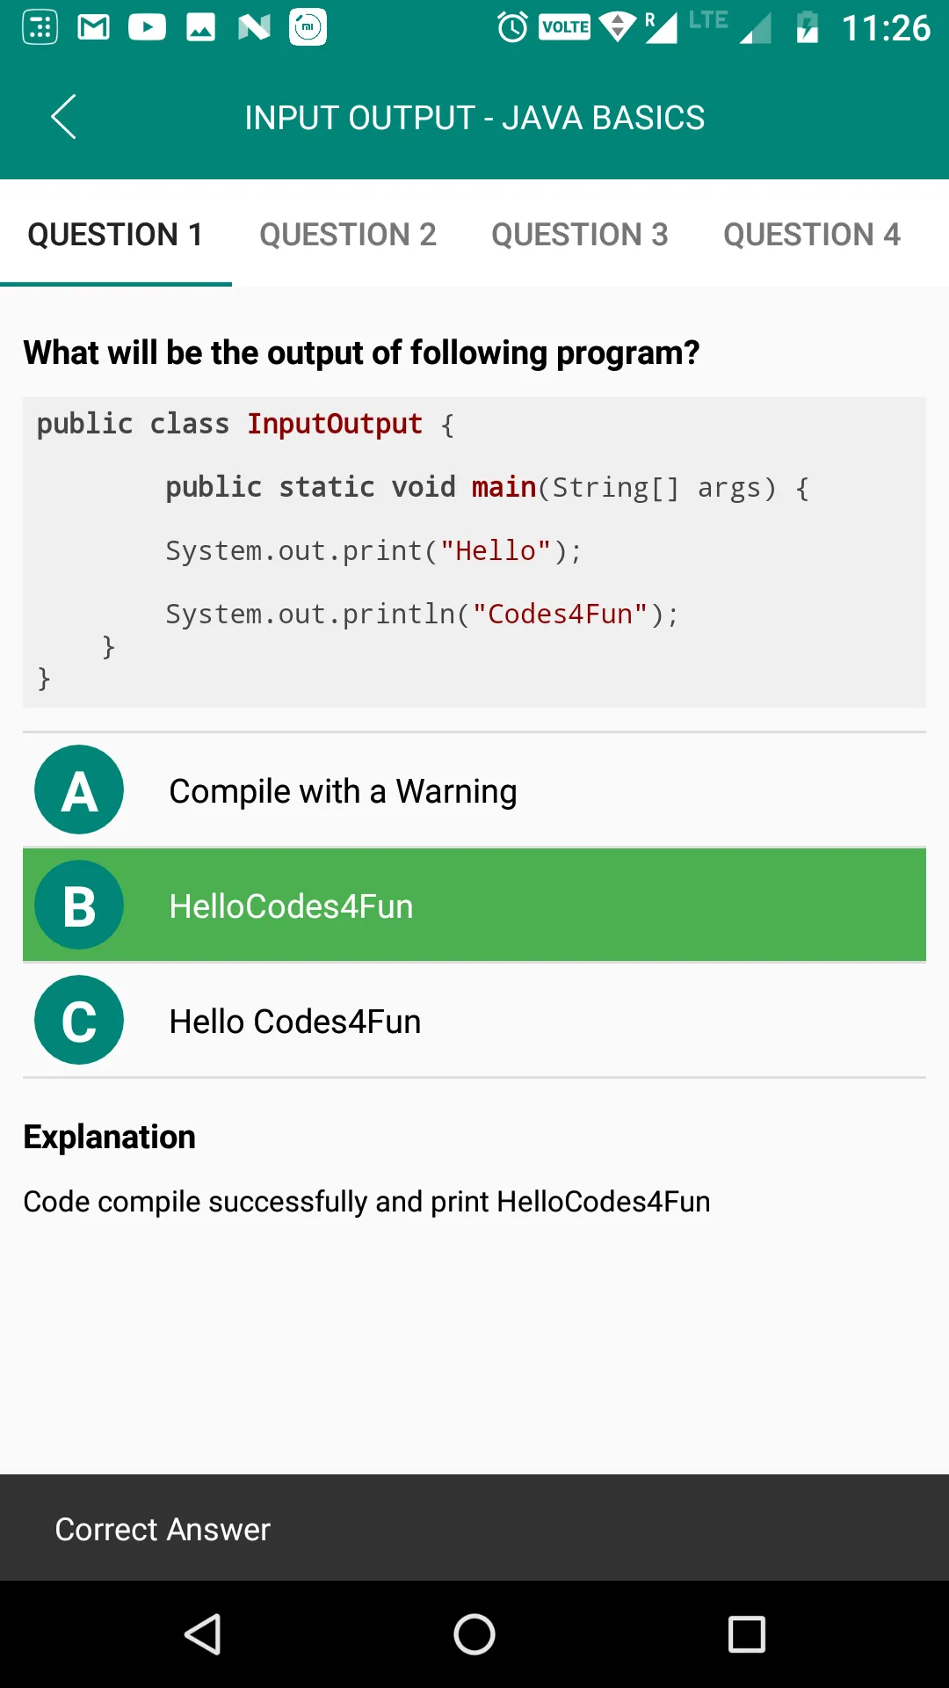Tap the System.out.print("Hello") code line
The width and height of the screenshot is (949, 1688).
[x=373, y=550]
